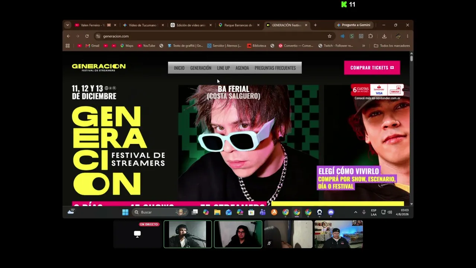Open the tab search dropdown
This screenshot has width=476, height=268.
(x=67, y=25)
